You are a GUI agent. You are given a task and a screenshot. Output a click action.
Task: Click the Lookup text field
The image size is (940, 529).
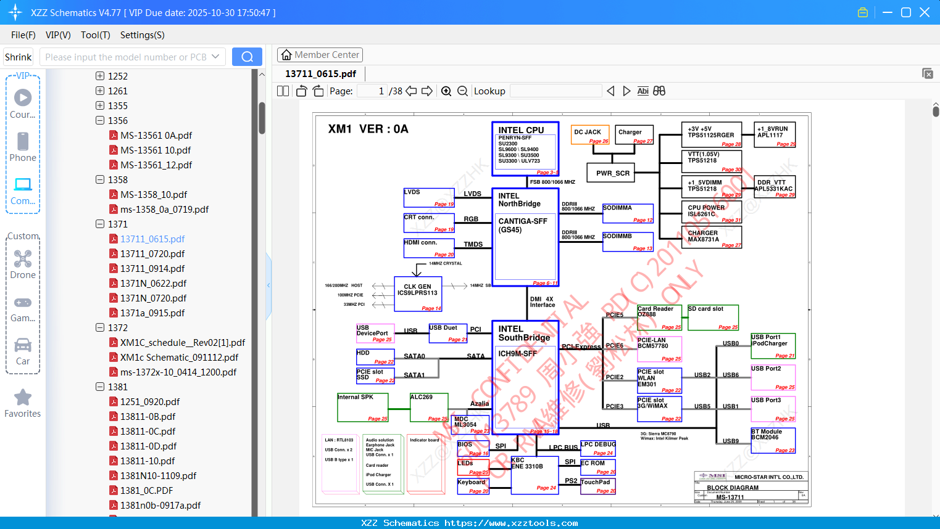(x=556, y=91)
